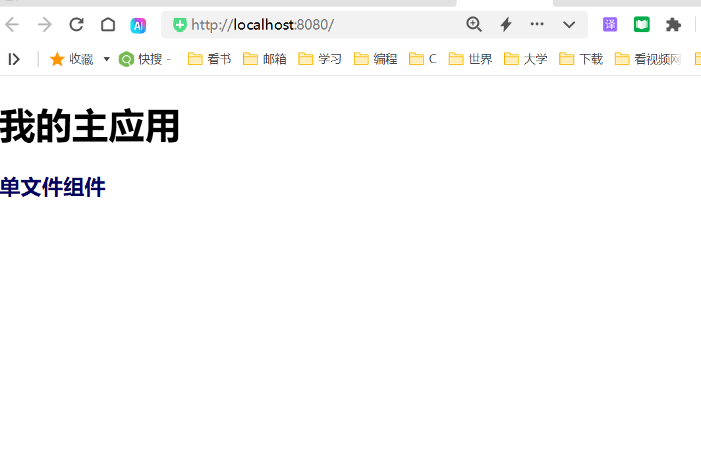Screen dimensions: 701x468
Task: Open the three-dots more options menu
Action: tap(537, 24)
